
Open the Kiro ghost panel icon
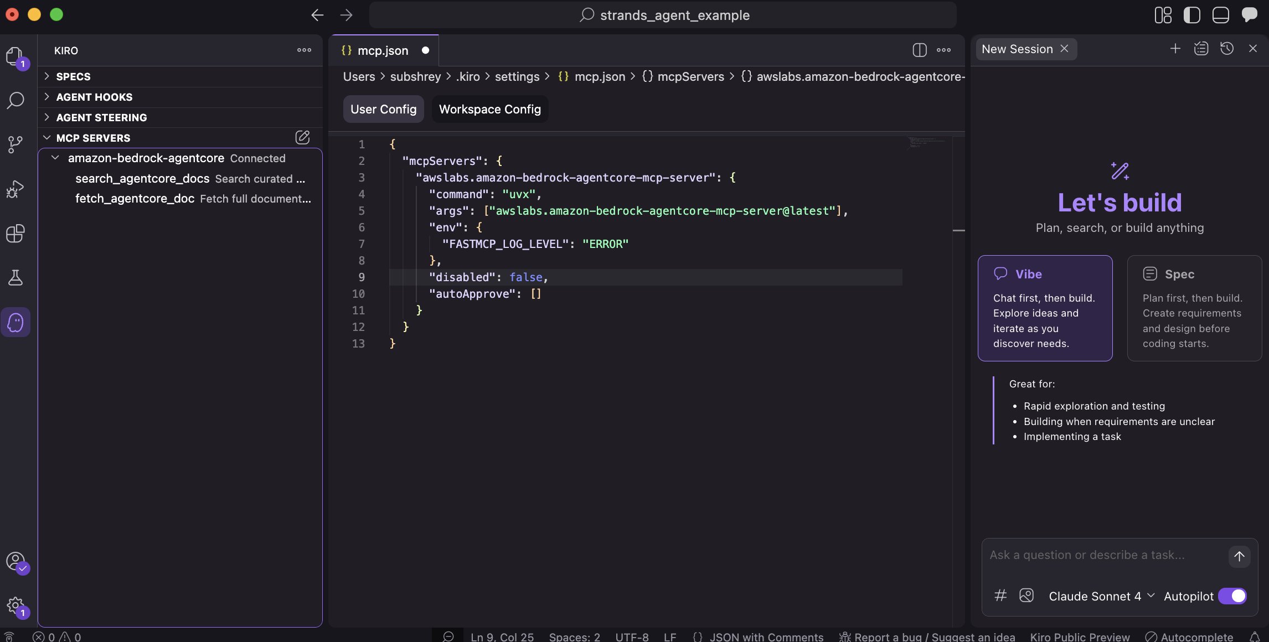16,322
